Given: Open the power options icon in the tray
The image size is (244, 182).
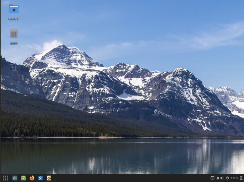Looking at the screenshot, I should point(228,178).
